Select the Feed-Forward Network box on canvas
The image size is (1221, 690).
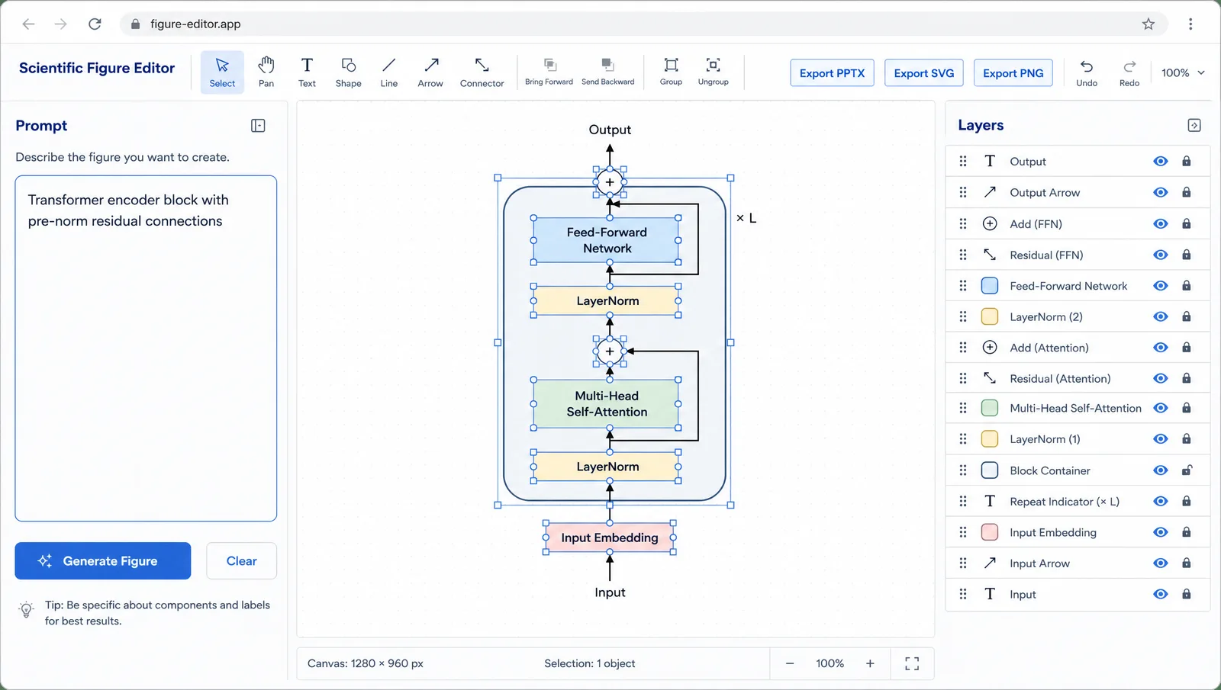[x=606, y=240]
